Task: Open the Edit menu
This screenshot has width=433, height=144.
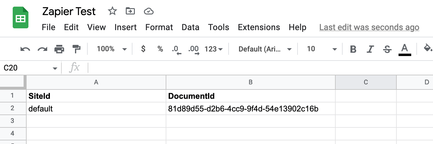Action: 71,27
